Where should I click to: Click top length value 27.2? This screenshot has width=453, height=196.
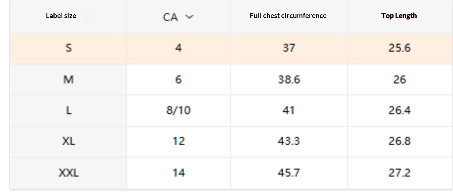point(399,173)
